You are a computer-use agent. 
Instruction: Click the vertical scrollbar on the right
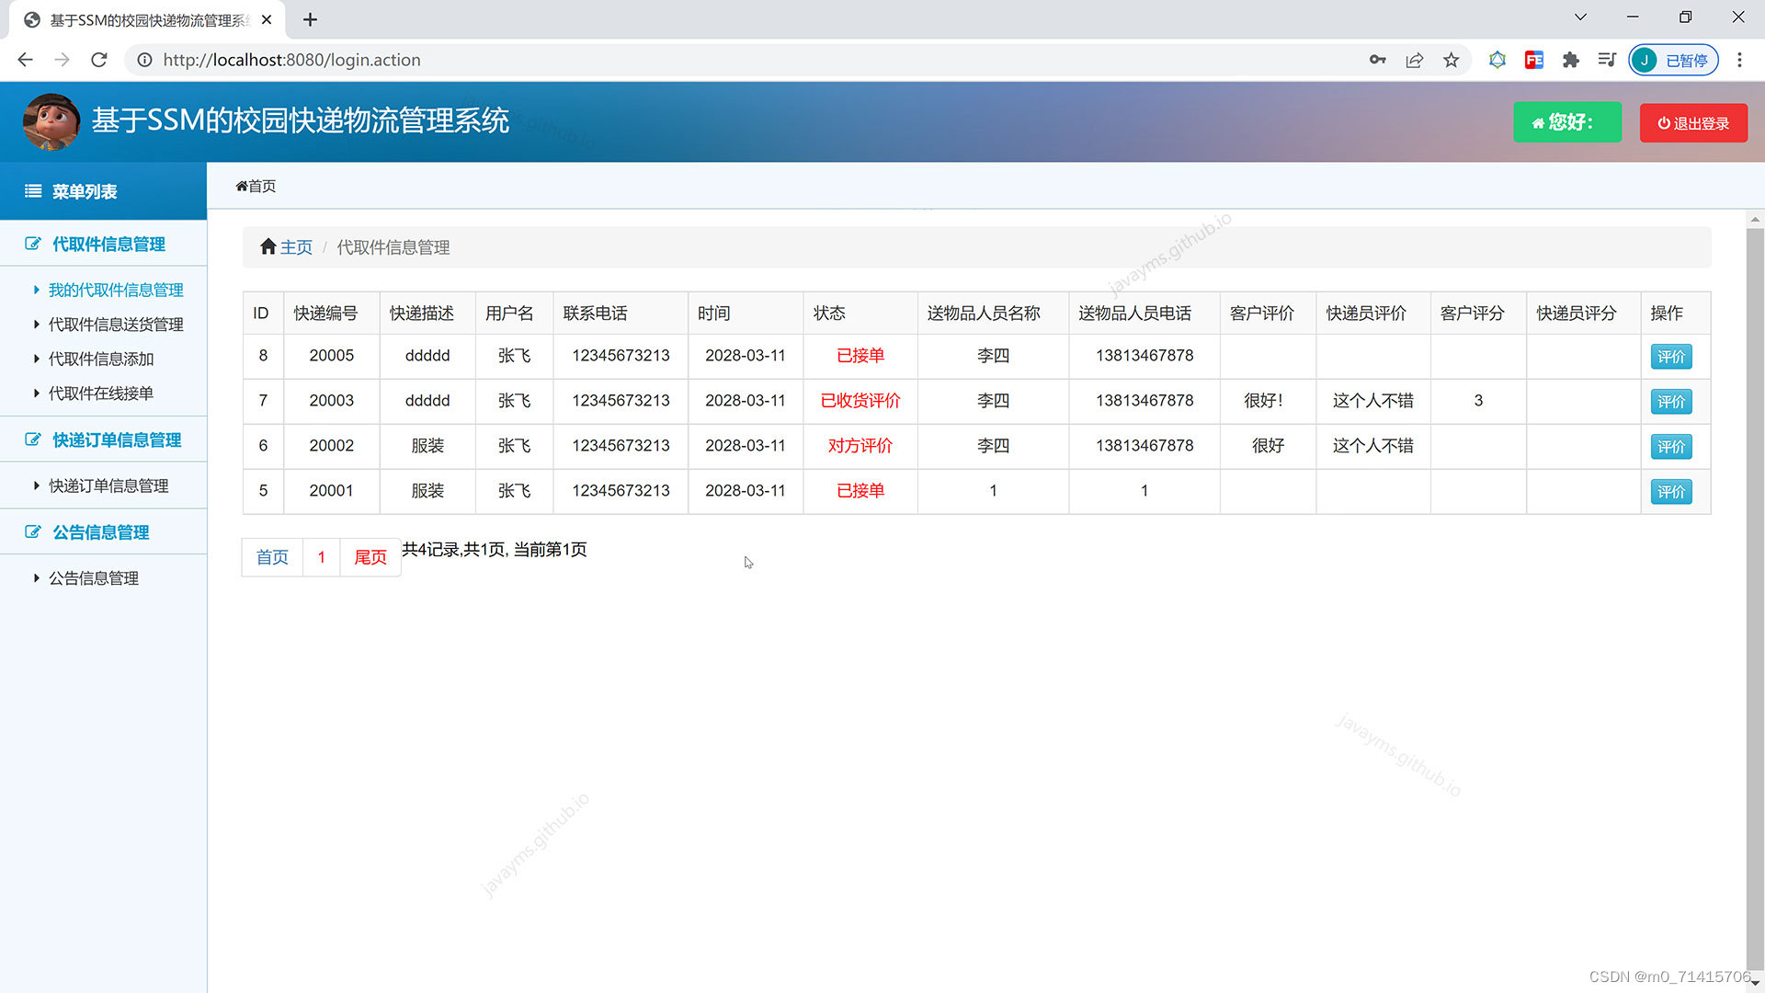[1755, 588]
